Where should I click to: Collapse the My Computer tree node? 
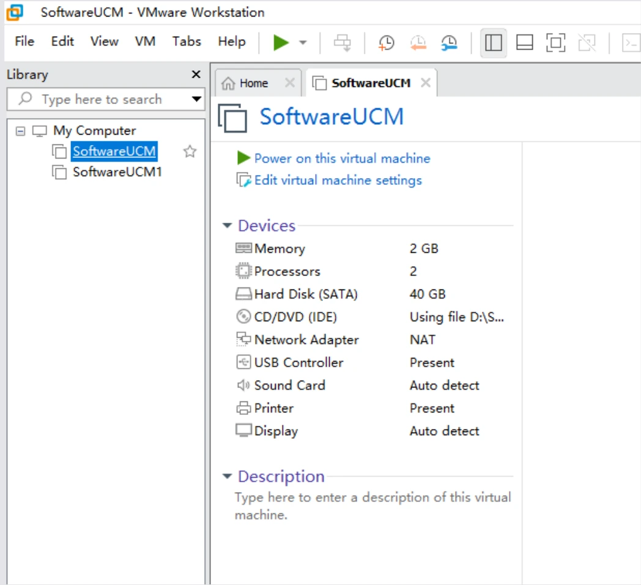pyautogui.click(x=20, y=131)
